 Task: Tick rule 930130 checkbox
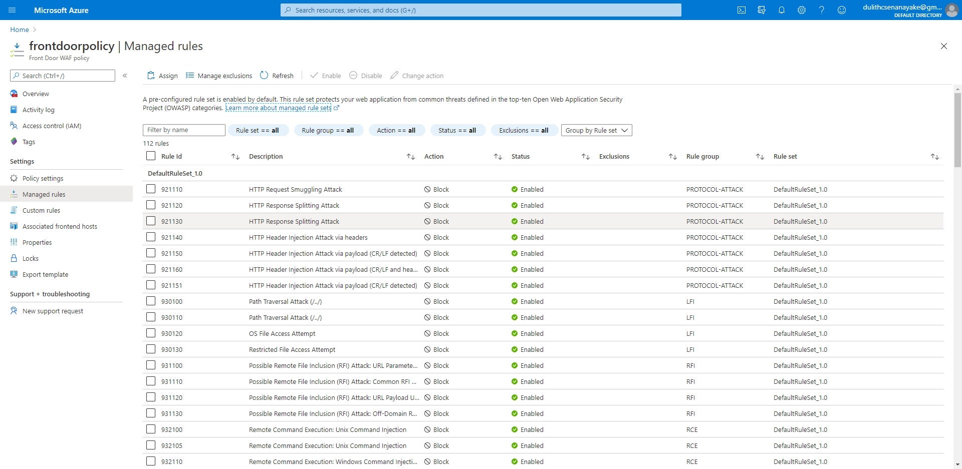click(151, 349)
